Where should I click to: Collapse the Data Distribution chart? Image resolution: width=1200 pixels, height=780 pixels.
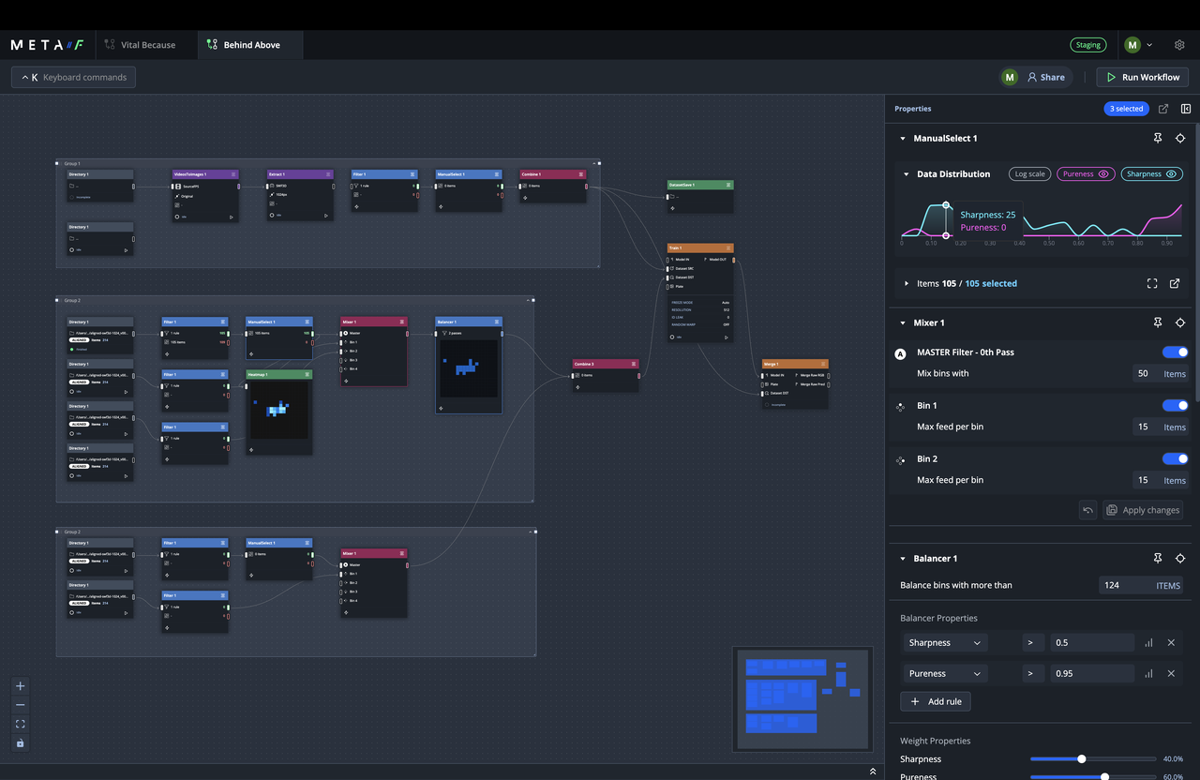pyautogui.click(x=907, y=174)
